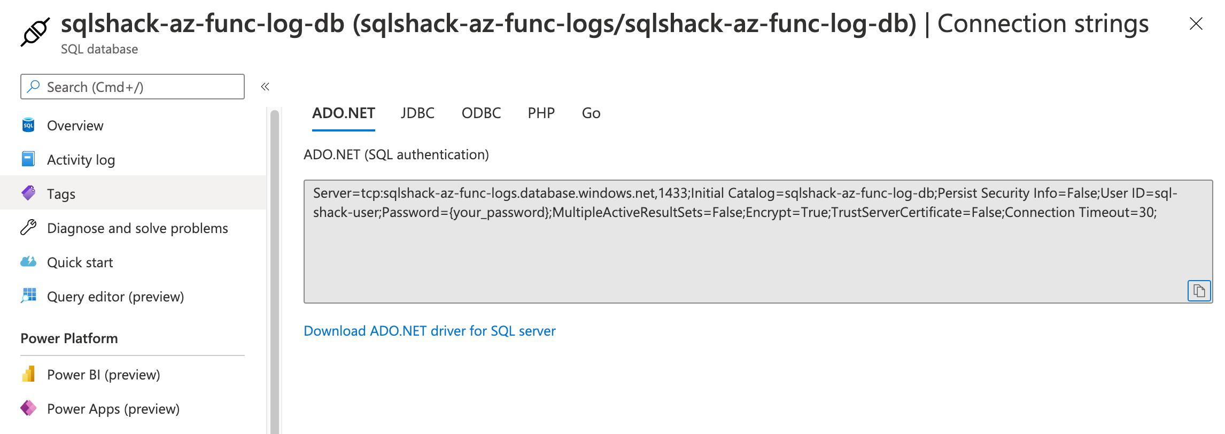Open Download ADO.NET driver for SQL server link
Screen dimensions: 1225x434
click(x=429, y=331)
